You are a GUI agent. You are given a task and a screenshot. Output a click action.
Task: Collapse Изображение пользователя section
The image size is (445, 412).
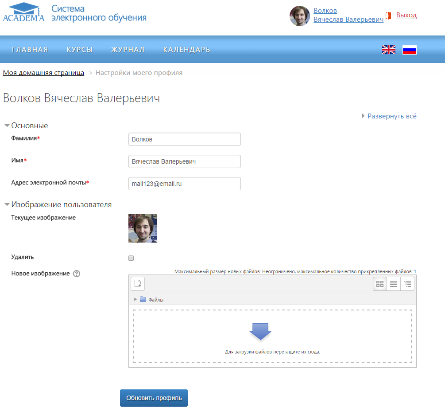pyautogui.click(x=7, y=204)
